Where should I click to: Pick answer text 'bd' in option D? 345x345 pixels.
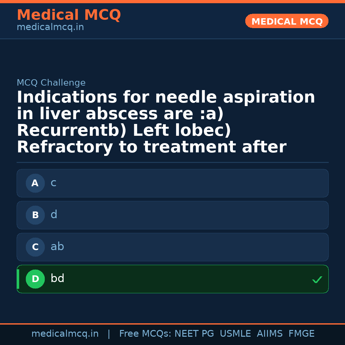tap(57, 279)
